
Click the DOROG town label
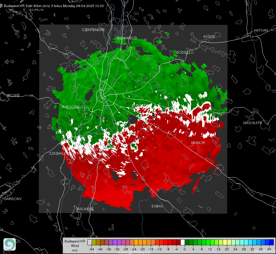coord(37,10)
